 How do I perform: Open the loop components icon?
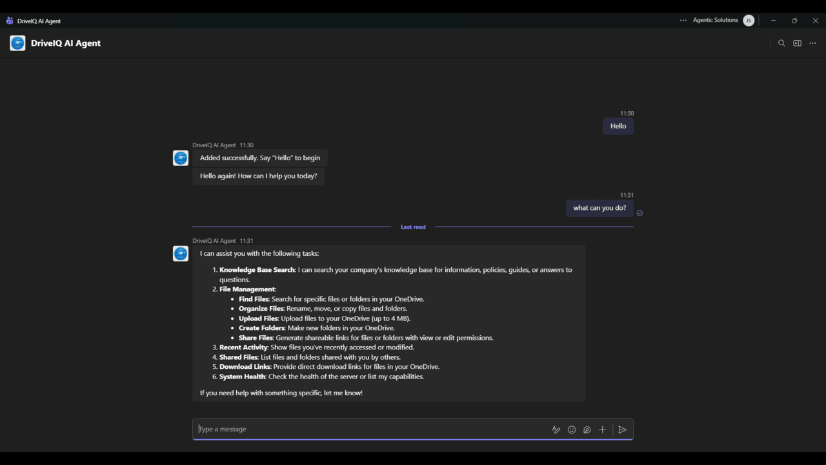click(587, 429)
